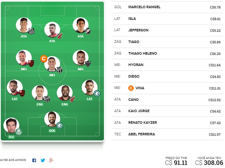This screenshot has height=168, width=225.
Task: Select the left-back Flamengo player photo
Action: 15,87
